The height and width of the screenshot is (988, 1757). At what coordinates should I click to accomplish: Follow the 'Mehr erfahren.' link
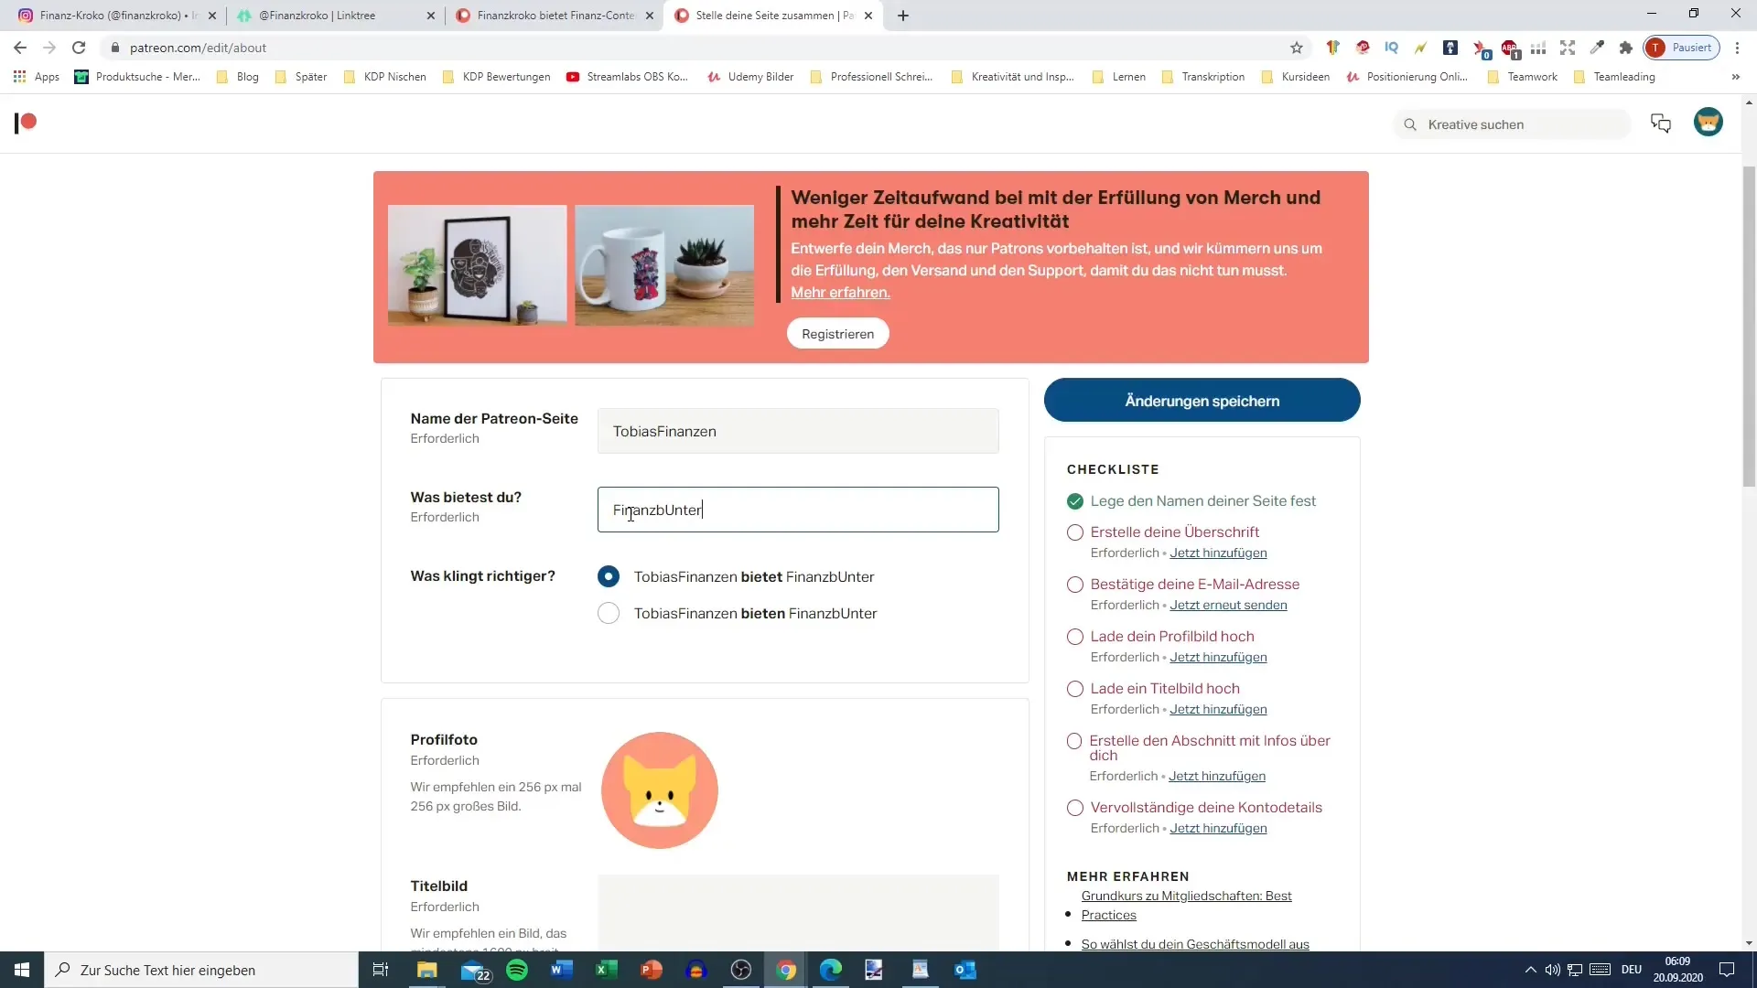click(x=840, y=293)
